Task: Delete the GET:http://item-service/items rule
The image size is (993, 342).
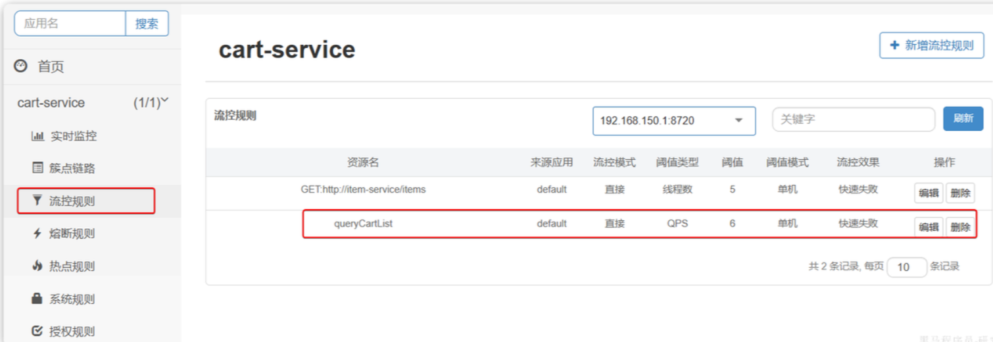Action: [960, 193]
